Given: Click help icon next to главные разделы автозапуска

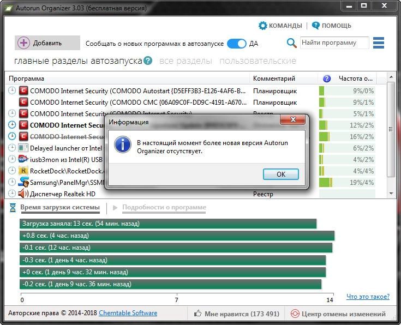Looking at the screenshot, I should (x=148, y=61).
